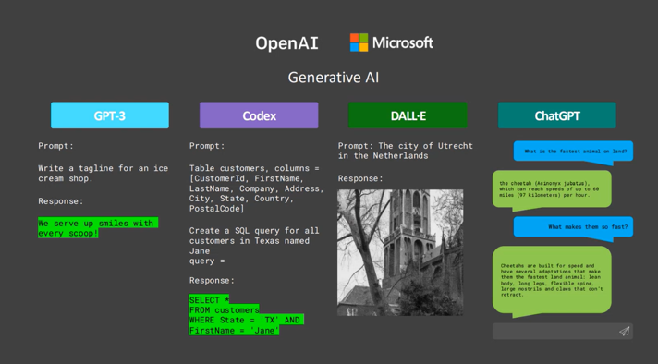Image resolution: width=658 pixels, height=364 pixels.
Task: Click 'Prompt: The city of Utrecht' text
Action: (x=406, y=146)
